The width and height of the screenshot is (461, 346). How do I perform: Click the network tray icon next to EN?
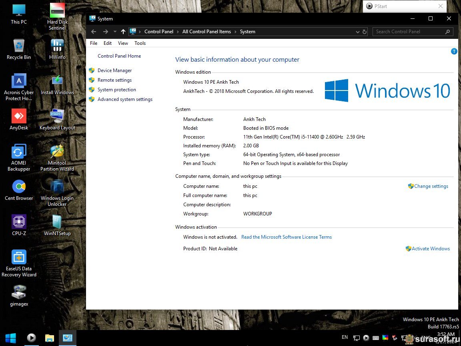(356, 338)
